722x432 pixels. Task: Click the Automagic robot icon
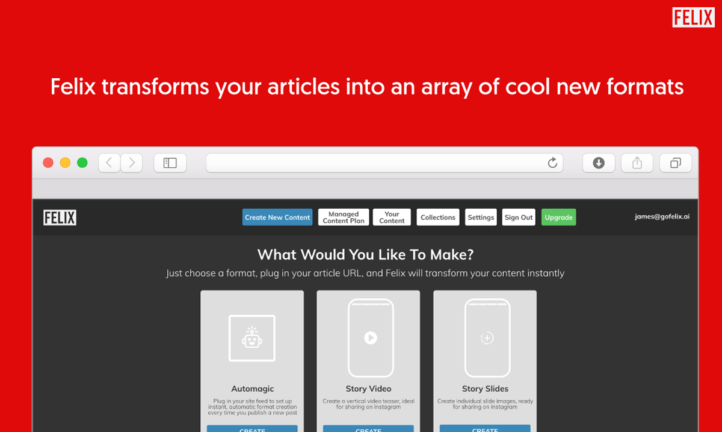[x=252, y=338]
